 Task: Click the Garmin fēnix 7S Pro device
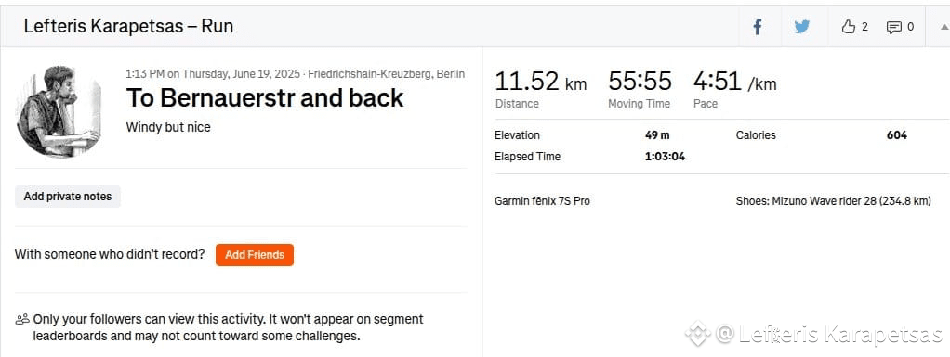tap(542, 201)
